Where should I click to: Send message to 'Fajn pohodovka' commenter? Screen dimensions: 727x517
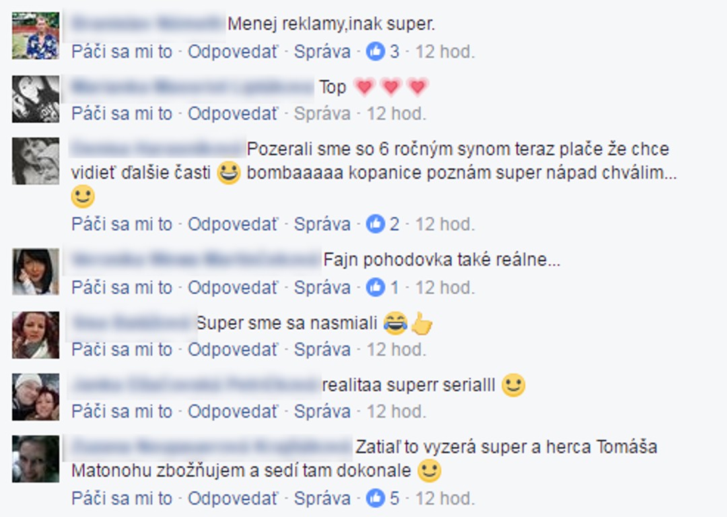pos(322,287)
